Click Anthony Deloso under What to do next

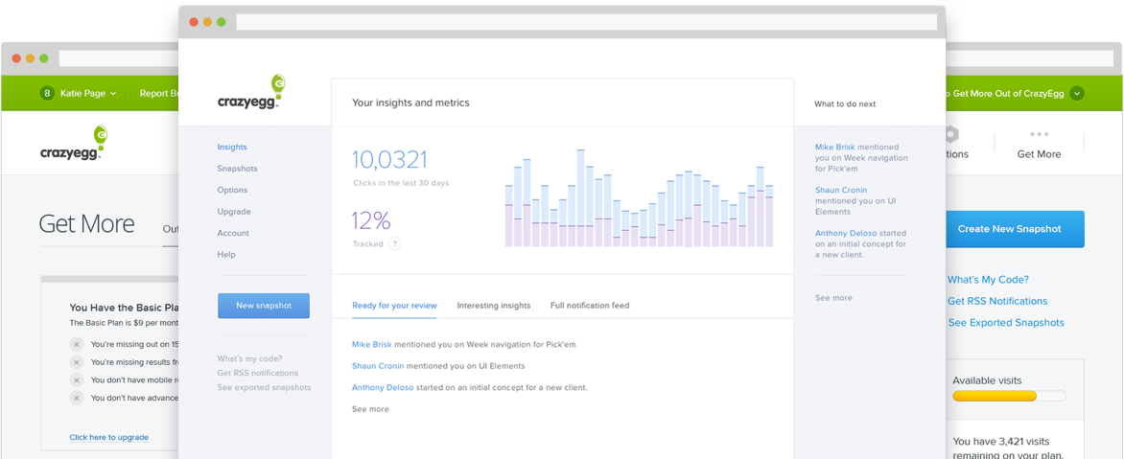[x=845, y=233]
